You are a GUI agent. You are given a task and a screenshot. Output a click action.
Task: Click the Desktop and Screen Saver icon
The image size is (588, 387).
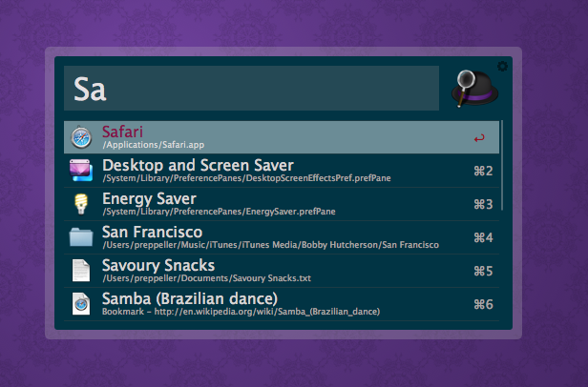81,171
